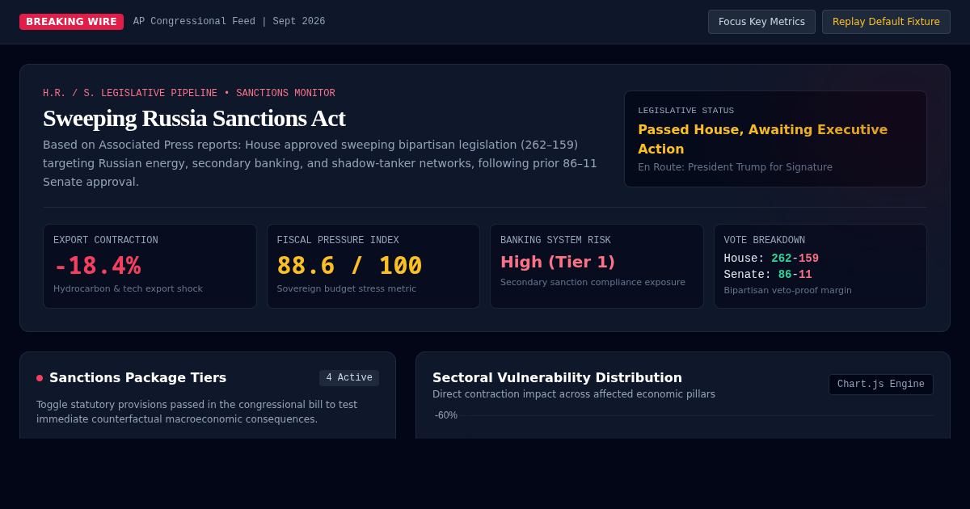Screen dimensions: 970x509
Task: Click the House: 262-159 vote line
Action: click(x=771, y=259)
